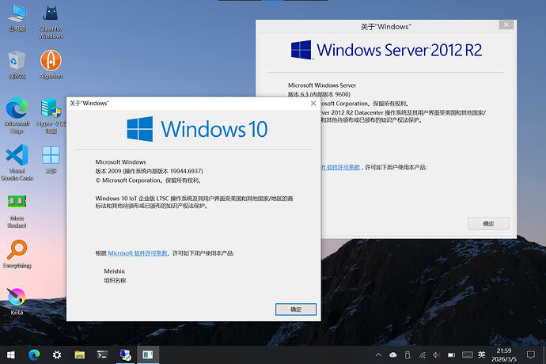This screenshot has height=364, width=546.
Task: Open the terminal icon in the taskbar
Action: (x=102, y=355)
